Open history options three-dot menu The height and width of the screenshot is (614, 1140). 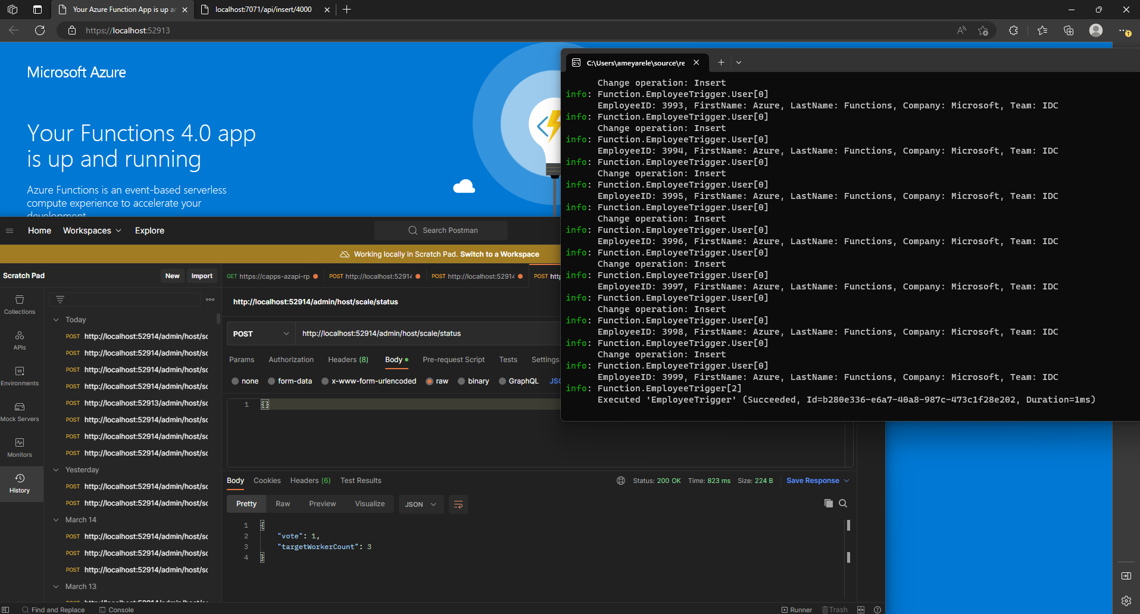click(x=210, y=300)
